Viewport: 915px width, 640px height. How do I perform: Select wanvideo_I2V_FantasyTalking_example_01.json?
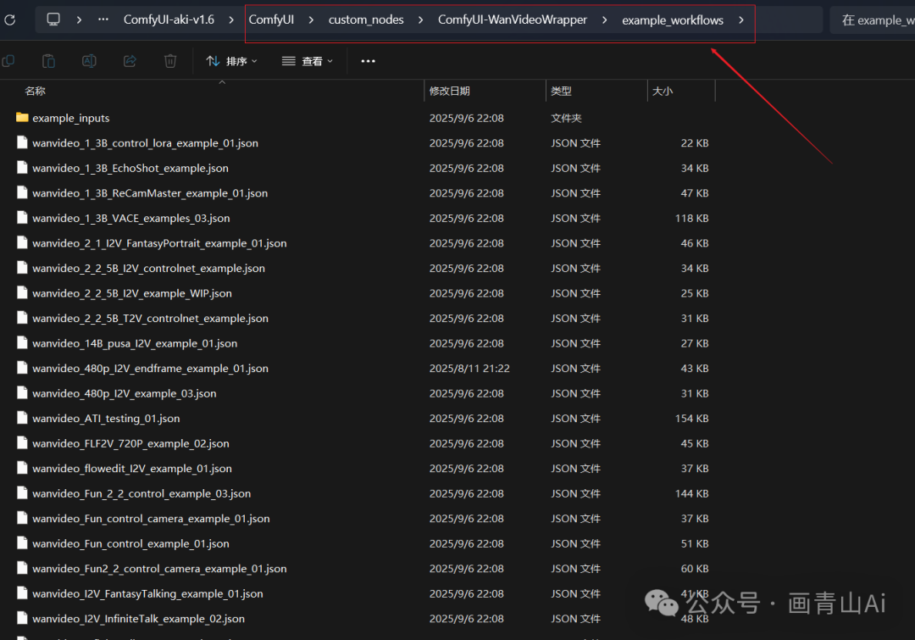coord(147,594)
